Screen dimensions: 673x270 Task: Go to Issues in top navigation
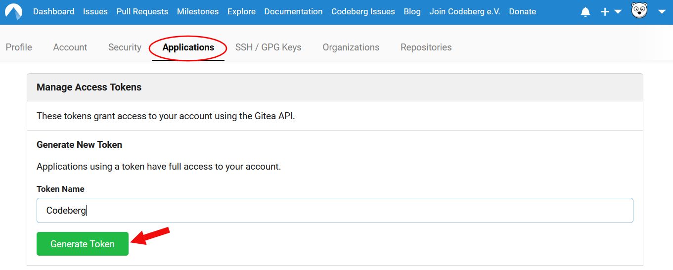(95, 11)
